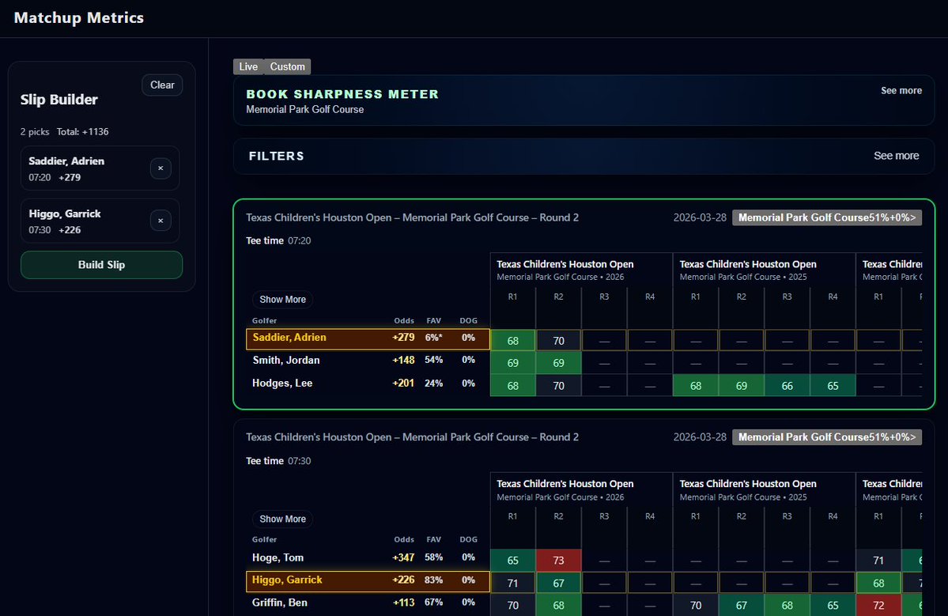
Task: Select the Saddier, Adrien golfer row
Action: click(x=368, y=339)
